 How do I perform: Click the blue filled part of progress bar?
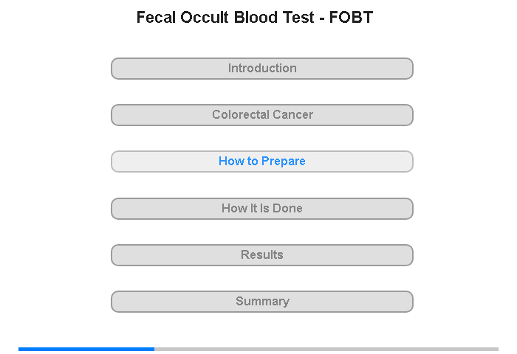pyautogui.click(x=86, y=349)
